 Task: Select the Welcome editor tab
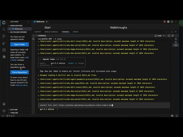point(40,22)
